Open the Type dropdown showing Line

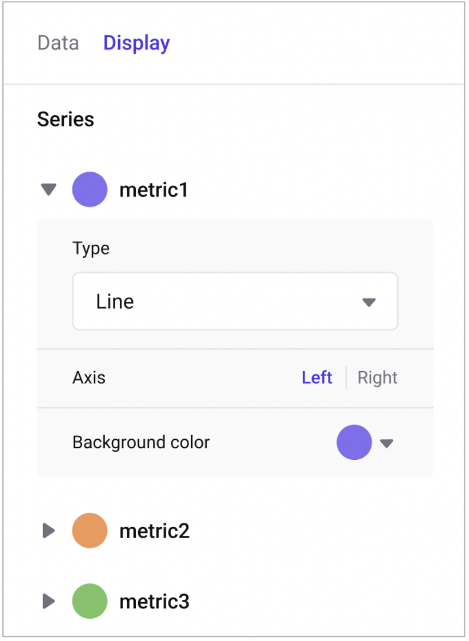(x=235, y=301)
